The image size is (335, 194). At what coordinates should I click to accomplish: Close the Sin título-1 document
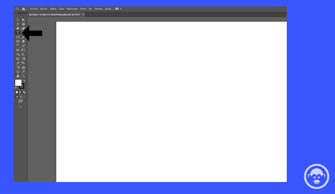83,14
